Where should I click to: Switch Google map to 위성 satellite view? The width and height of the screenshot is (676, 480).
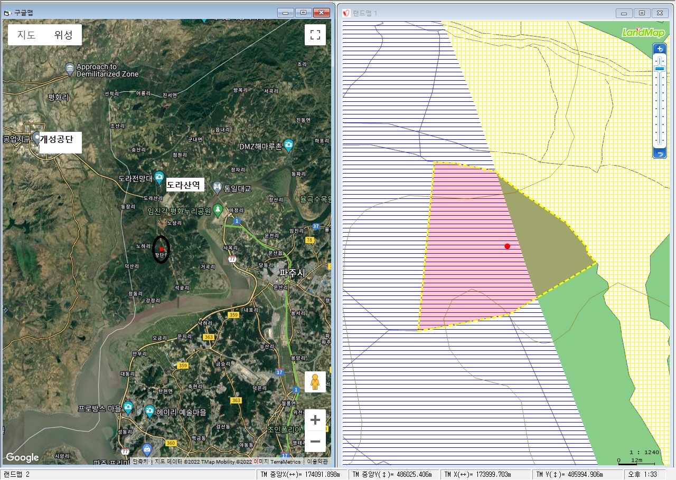pyautogui.click(x=63, y=35)
